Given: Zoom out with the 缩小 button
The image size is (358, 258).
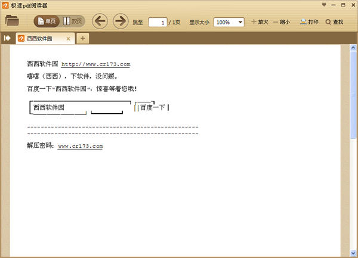Looking at the screenshot, I should tap(282, 22).
